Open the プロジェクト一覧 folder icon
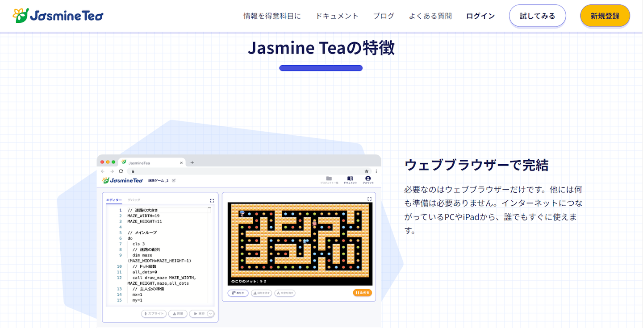643x328 pixels. (x=329, y=180)
